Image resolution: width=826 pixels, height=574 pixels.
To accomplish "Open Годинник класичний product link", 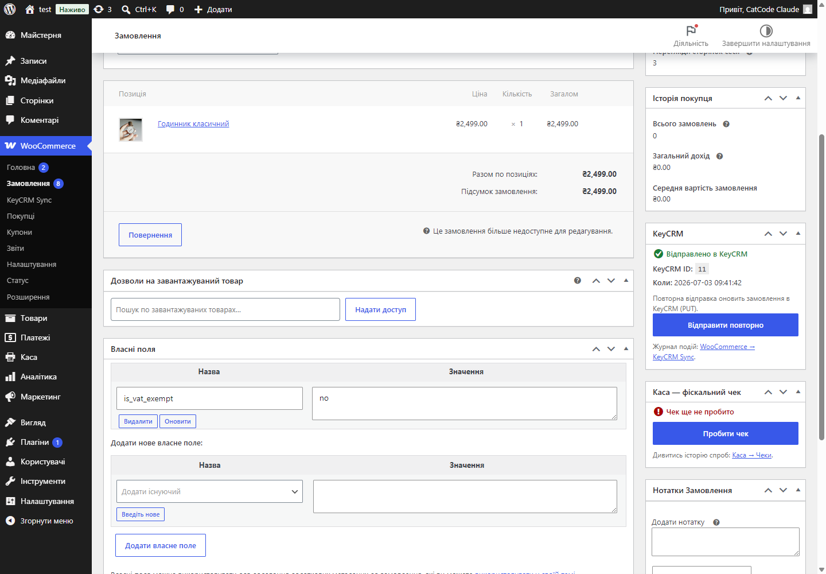I will click(x=193, y=124).
